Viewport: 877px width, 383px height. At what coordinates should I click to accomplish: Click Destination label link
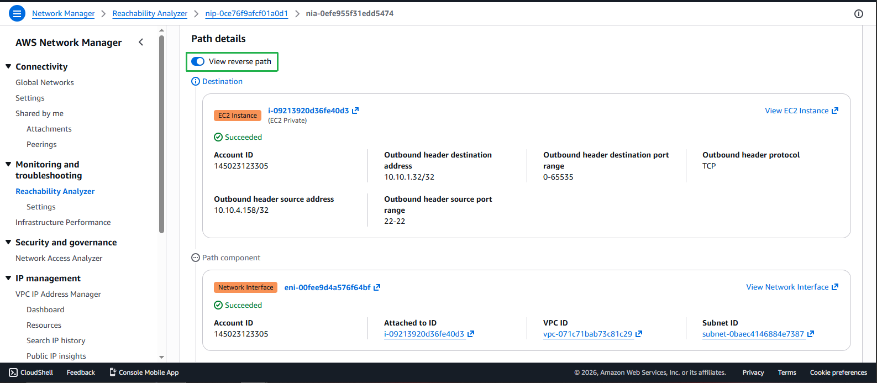(x=222, y=81)
